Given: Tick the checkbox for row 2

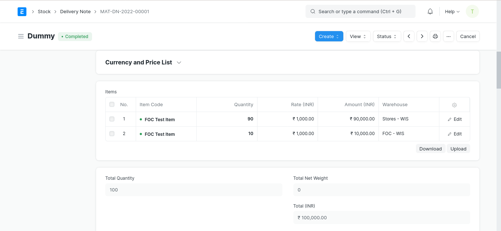Looking at the screenshot, I should pyautogui.click(x=112, y=134).
